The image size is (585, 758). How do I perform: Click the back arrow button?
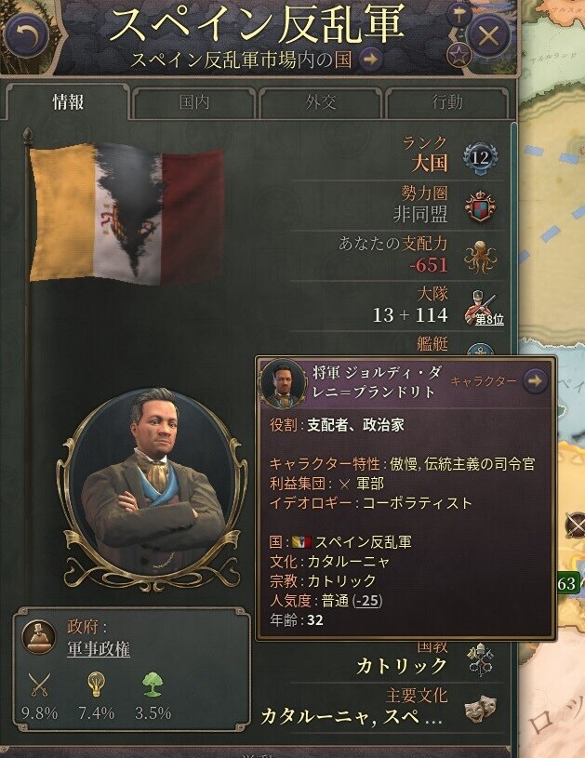26,35
